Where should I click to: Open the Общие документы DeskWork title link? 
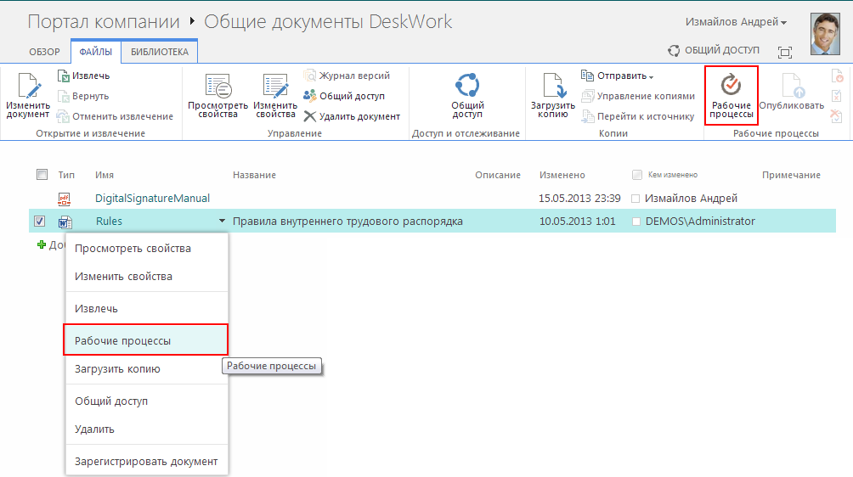coord(328,22)
